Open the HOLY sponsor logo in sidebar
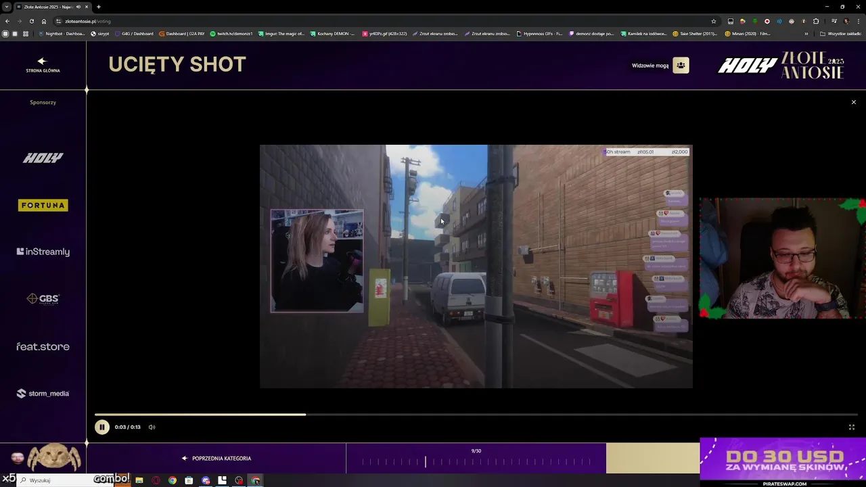This screenshot has height=487, width=866. coord(43,158)
